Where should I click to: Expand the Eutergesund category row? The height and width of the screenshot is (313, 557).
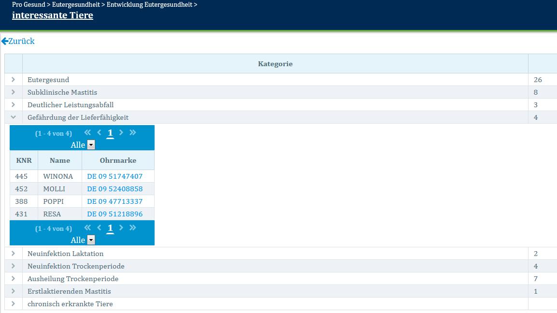coord(14,80)
